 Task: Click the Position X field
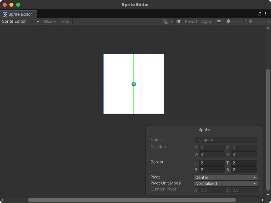(212, 148)
